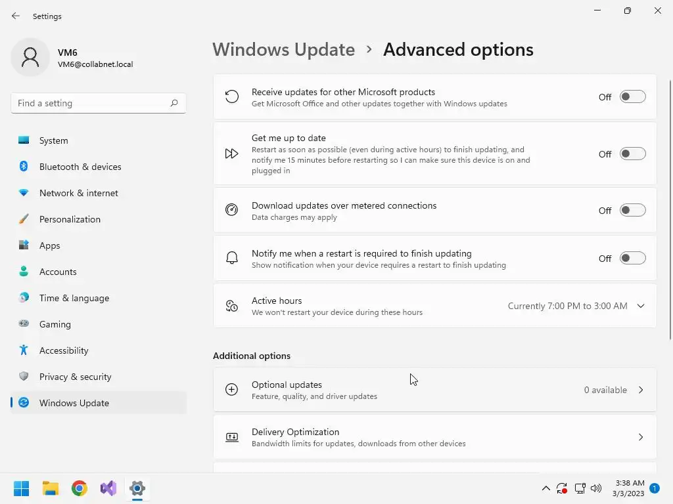Launch Google Chrome from the taskbar
Image resolution: width=673 pixels, height=504 pixels.
tap(80, 488)
